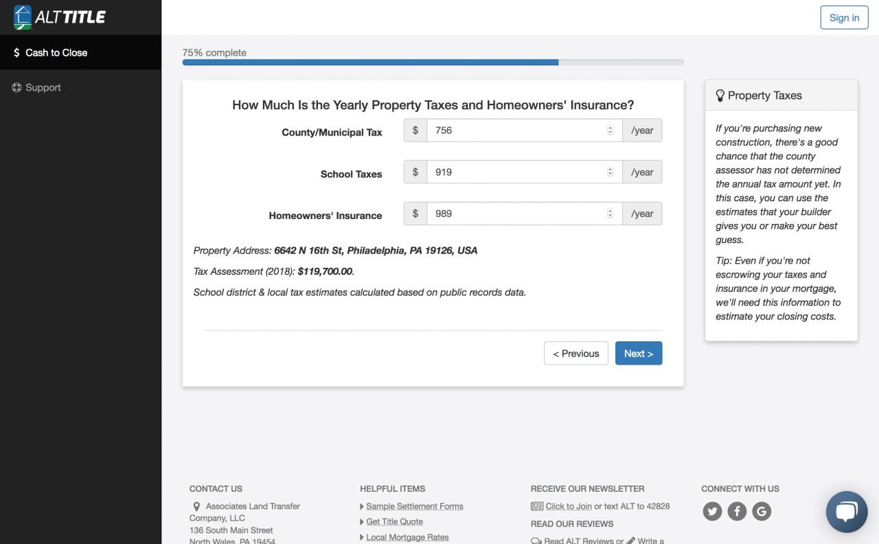Go back with the Previous button
This screenshot has height=544, width=879.
click(576, 353)
